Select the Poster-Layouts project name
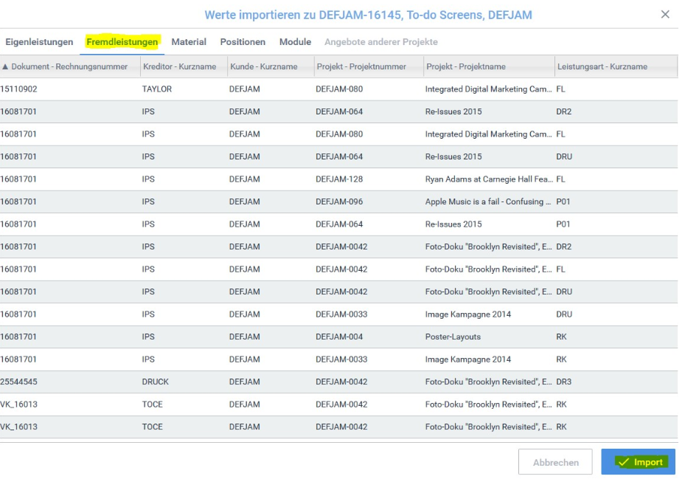Image resolution: width=685 pixels, height=479 pixels. [453, 337]
